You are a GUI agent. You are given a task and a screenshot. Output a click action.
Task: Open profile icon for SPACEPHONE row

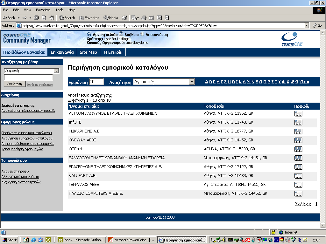pyautogui.click(x=298, y=167)
